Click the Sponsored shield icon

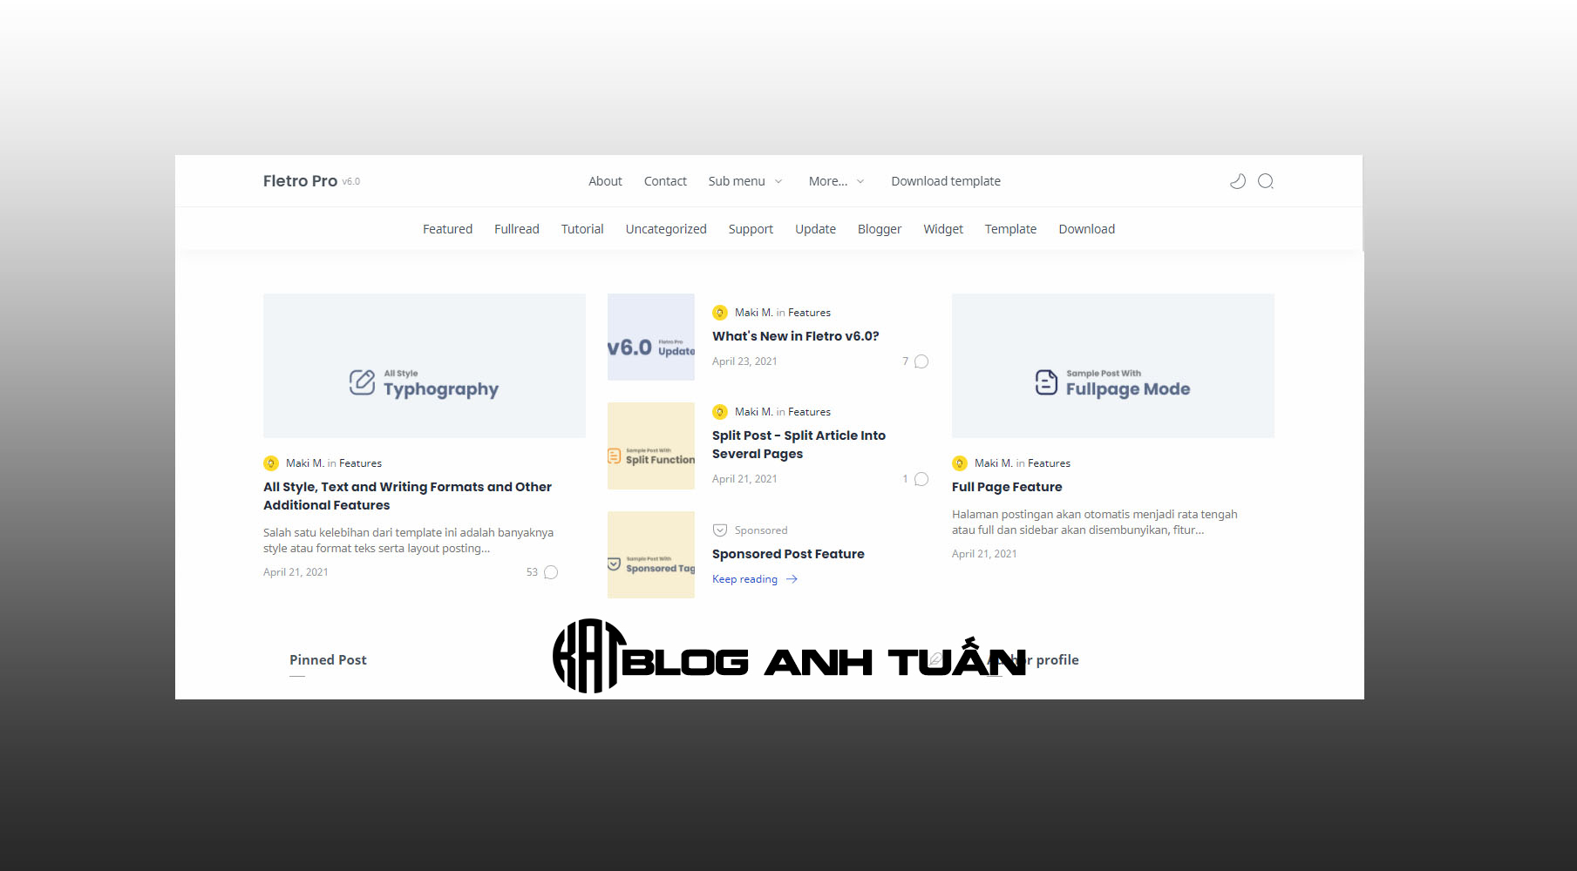point(720,530)
